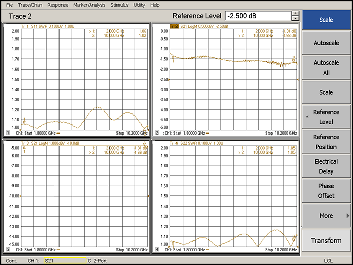This screenshot has height=265, width=353.
Task: Decrease Reference Level with down arrow
Action: (x=295, y=19)
